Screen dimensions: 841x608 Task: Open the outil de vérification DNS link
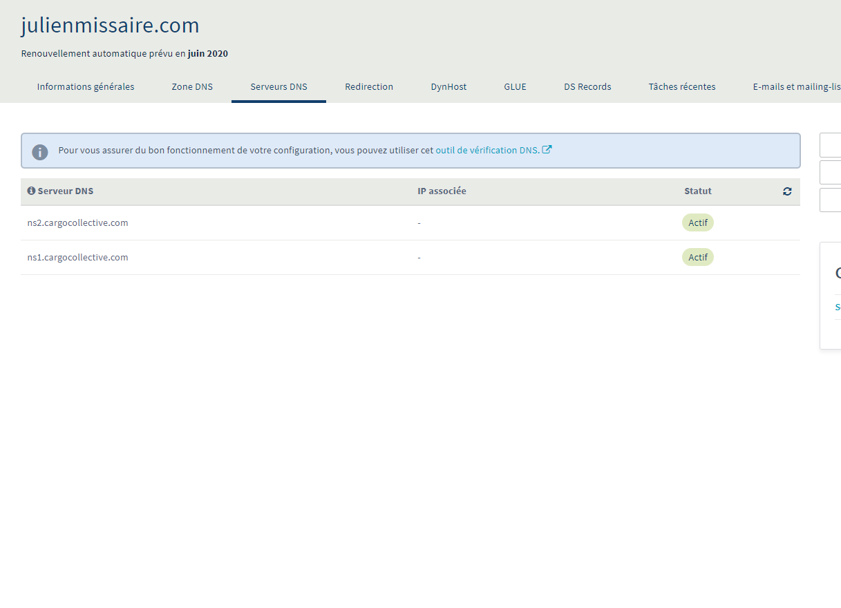tap(487, 150)
